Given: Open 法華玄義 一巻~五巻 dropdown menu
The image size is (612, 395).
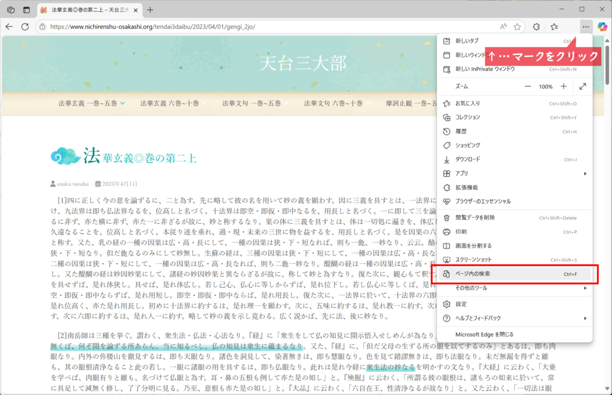Looking at the screenshot, I should pos(91,103).
